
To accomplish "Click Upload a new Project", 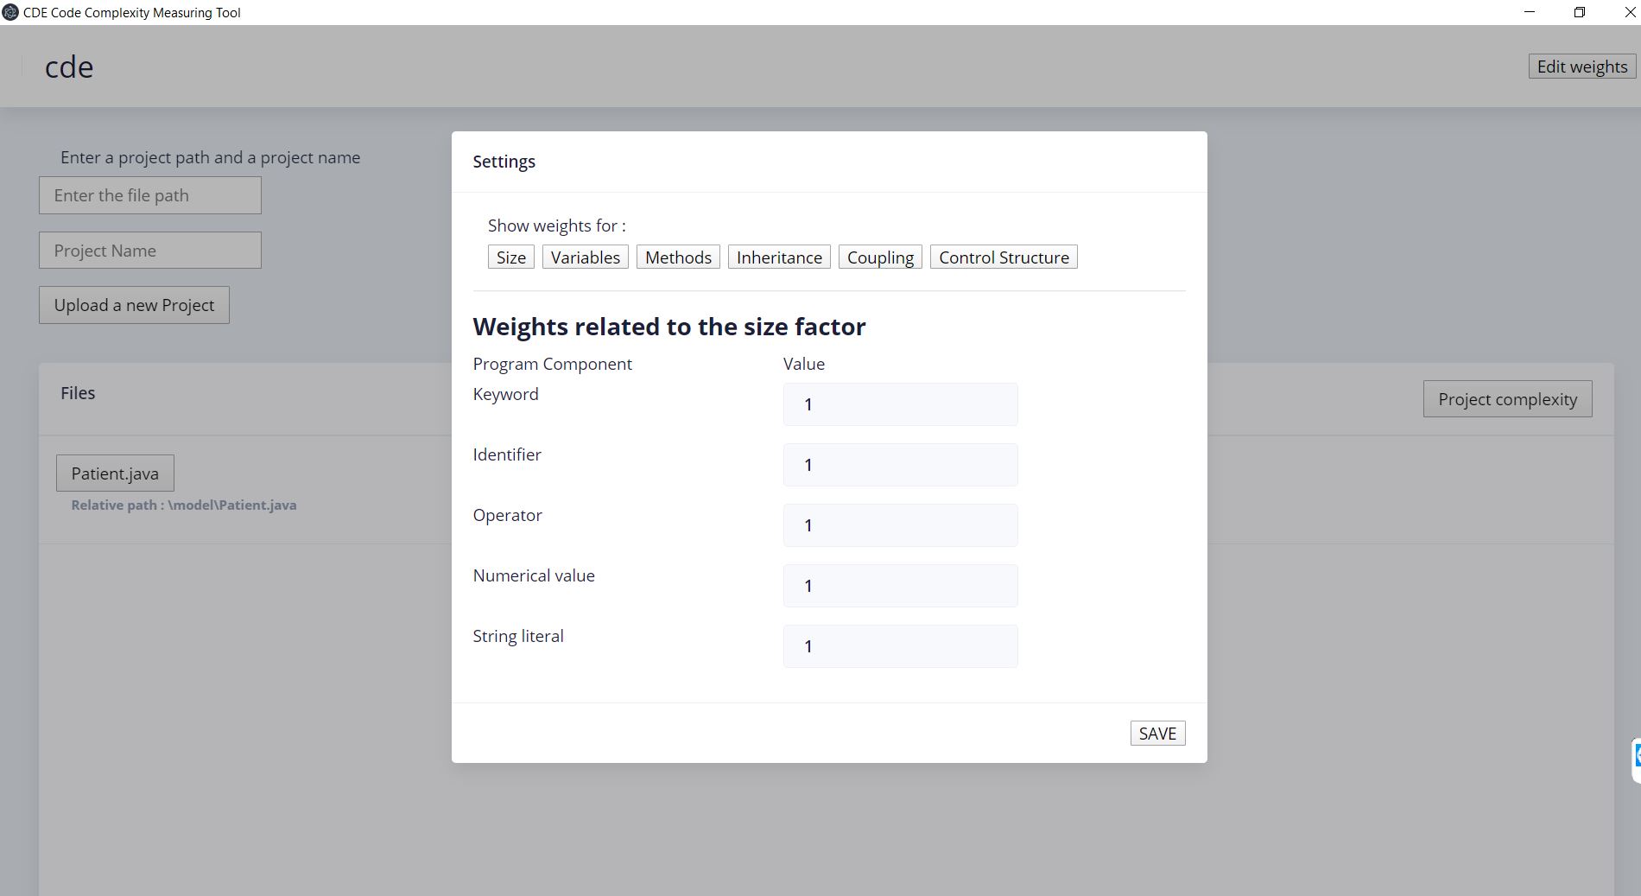I will (x=134, y=305).
